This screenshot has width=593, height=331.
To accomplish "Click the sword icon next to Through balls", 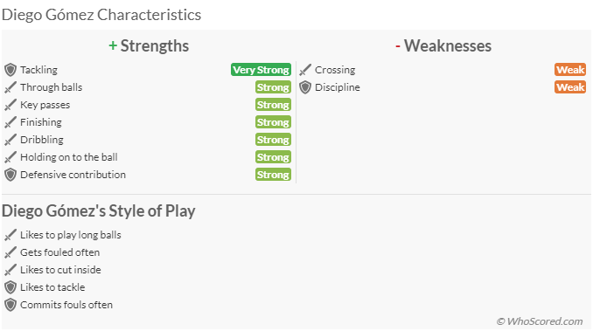I will click(10, 87).
